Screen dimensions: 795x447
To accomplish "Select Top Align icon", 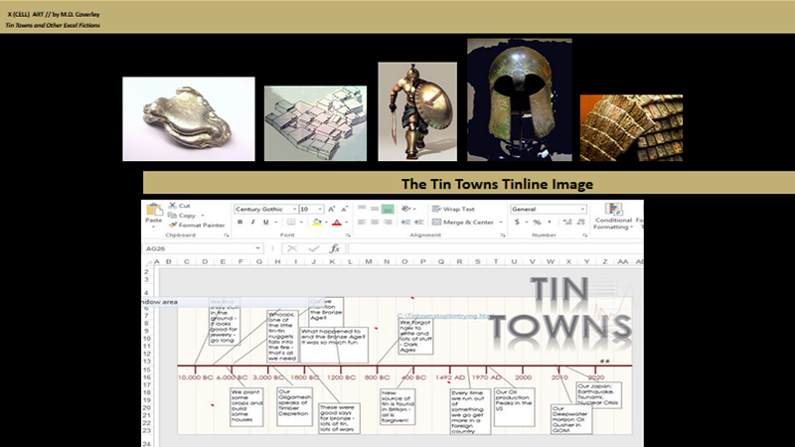I will coord(362,209).
